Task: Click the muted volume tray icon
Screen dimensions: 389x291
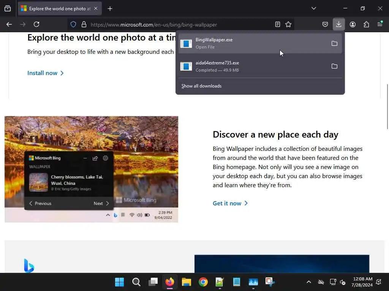Action: tap(343, 282)
